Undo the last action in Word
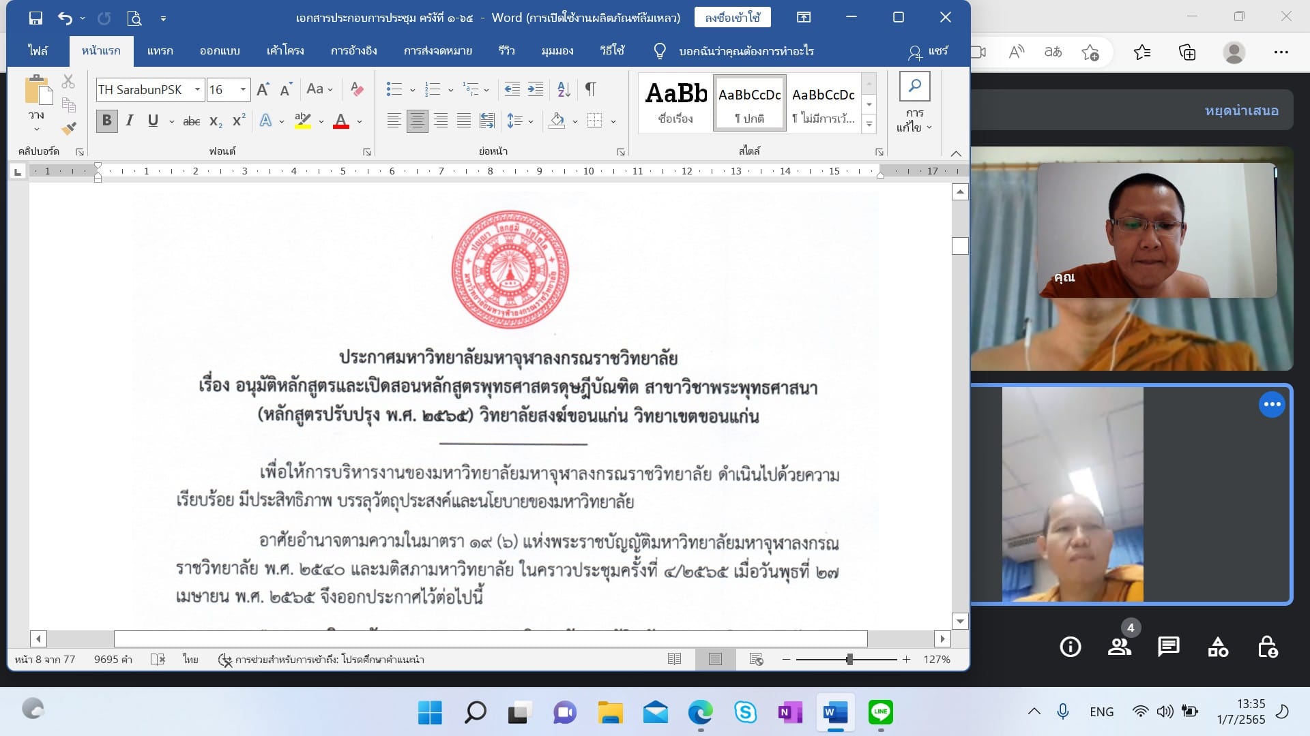Screen dimensions: 1310x736 pyautogui.click(x=65, y=18)
